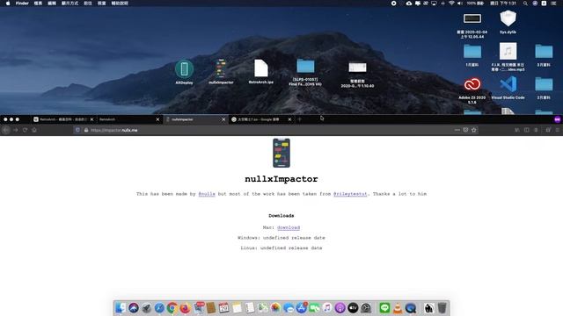This screenshot has height=316, width=563.
Task: Open the page actions three-dot menu
Action: [457, 130]
